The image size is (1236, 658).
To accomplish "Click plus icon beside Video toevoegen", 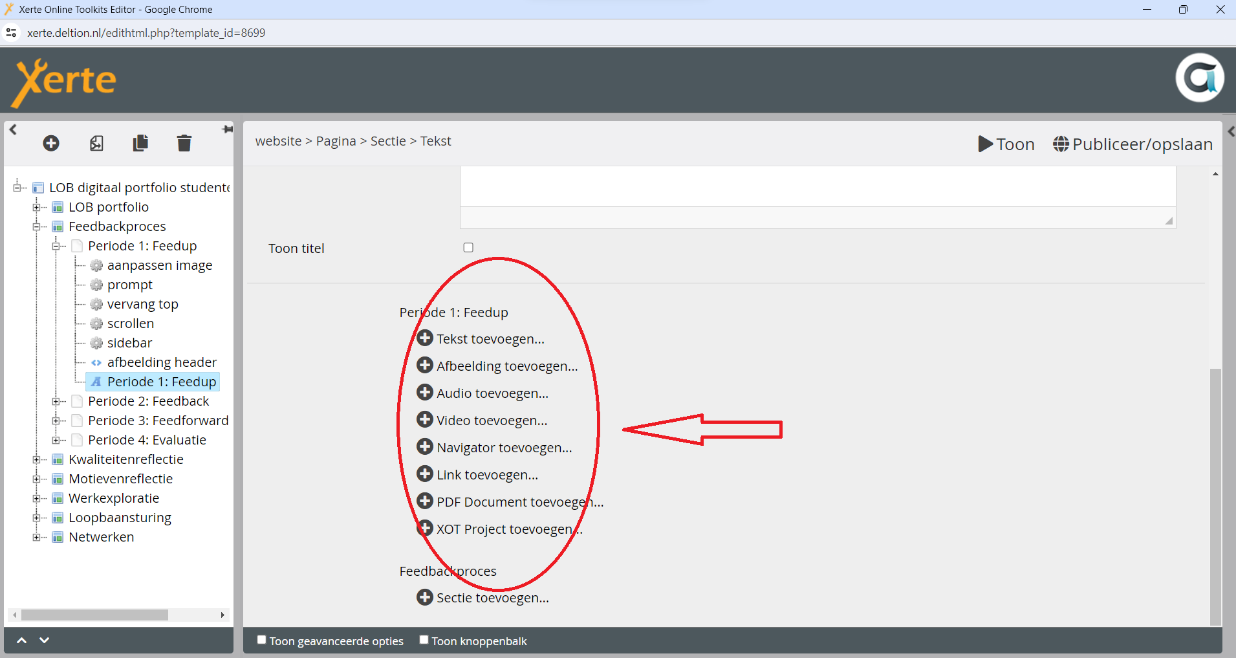I will (x=425, y=420).
